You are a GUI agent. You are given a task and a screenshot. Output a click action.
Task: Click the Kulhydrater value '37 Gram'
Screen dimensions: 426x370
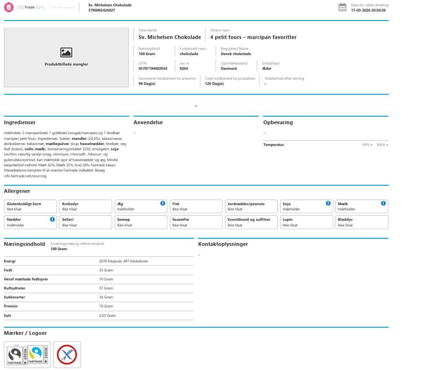click(x=106, y=288)
